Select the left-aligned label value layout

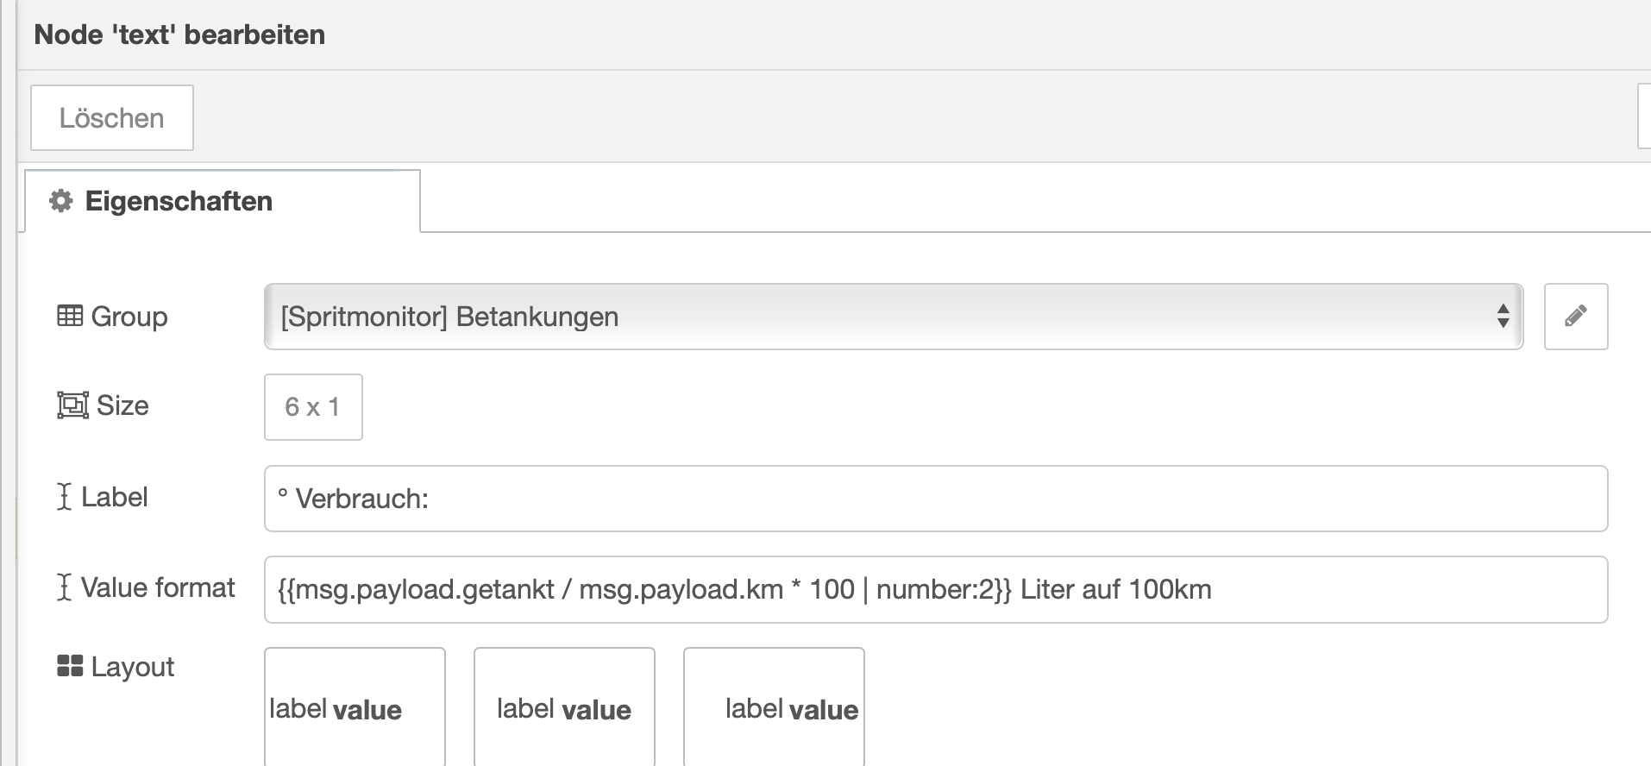coord(355,707)
